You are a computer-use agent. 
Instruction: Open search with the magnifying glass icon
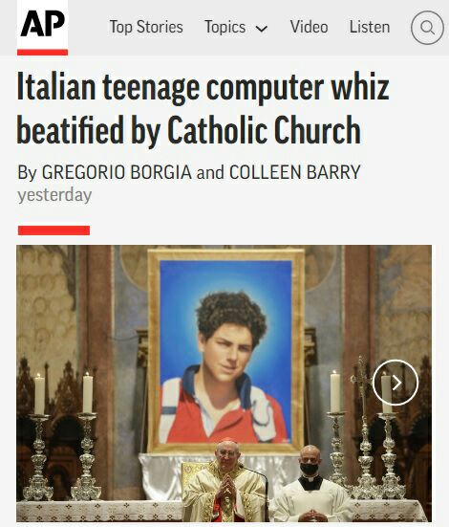point(427,28)
